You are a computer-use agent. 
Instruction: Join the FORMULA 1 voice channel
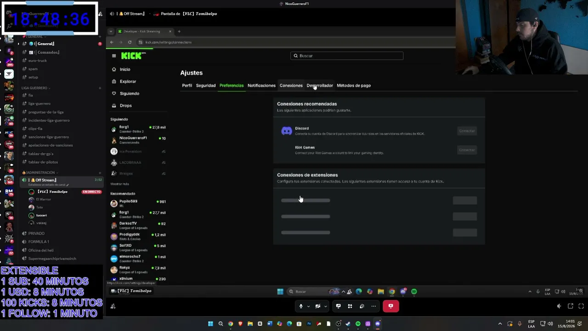(39, 242)
